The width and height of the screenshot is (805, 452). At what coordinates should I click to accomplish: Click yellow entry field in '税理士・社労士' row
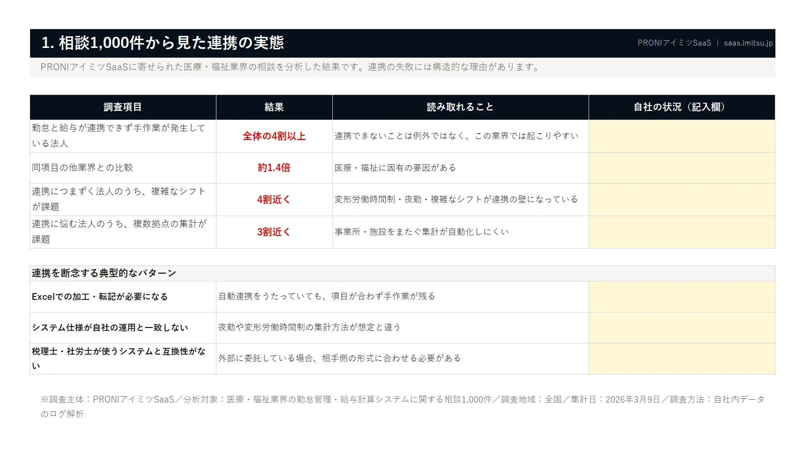click(x=682, y=358)
